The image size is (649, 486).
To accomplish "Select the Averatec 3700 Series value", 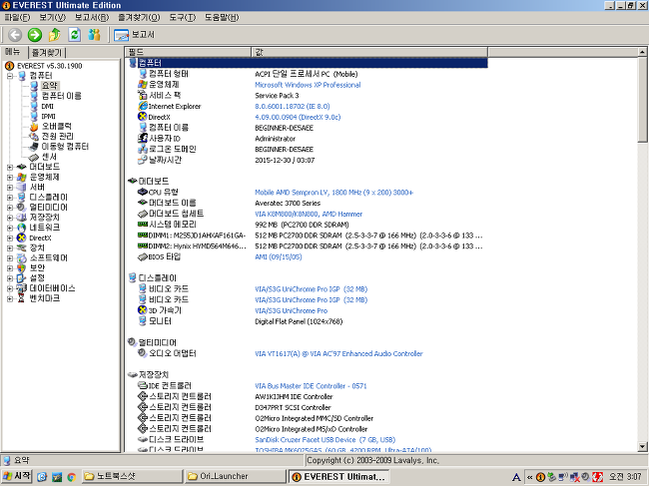I will pyautogui.click(x=288, y=204).
